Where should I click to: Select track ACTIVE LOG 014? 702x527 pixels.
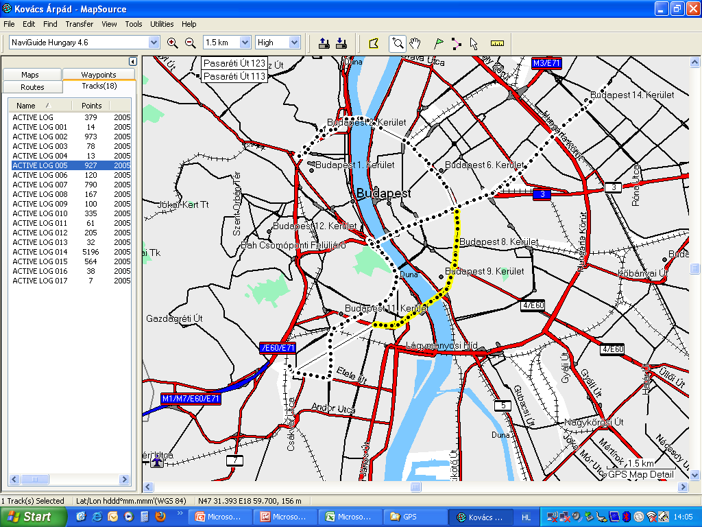(x=71, y=252)
